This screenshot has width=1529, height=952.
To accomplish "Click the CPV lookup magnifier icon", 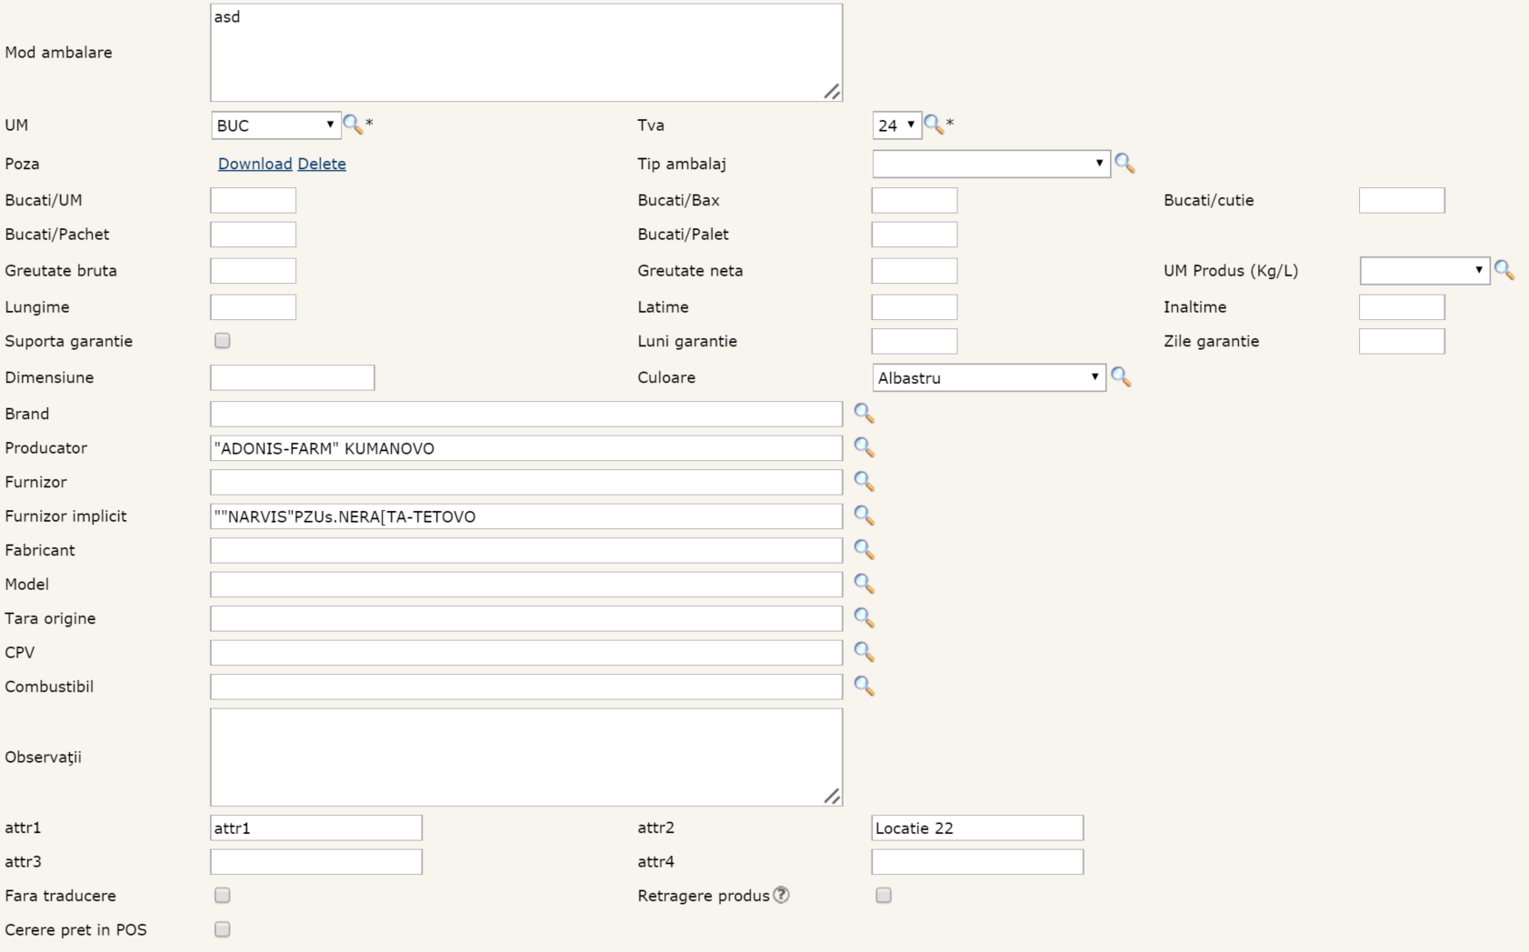I will 864,652.
